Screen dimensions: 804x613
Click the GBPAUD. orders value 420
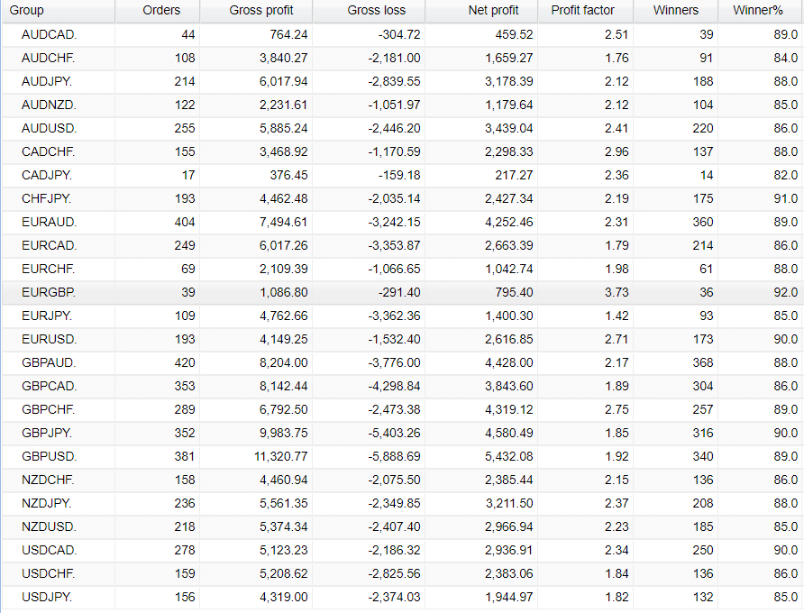point(184,363)
